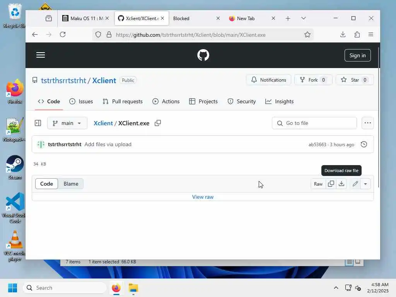This screenshot has height=297, width=396.
Task: Close the Blocked tab
Action: 218,18
